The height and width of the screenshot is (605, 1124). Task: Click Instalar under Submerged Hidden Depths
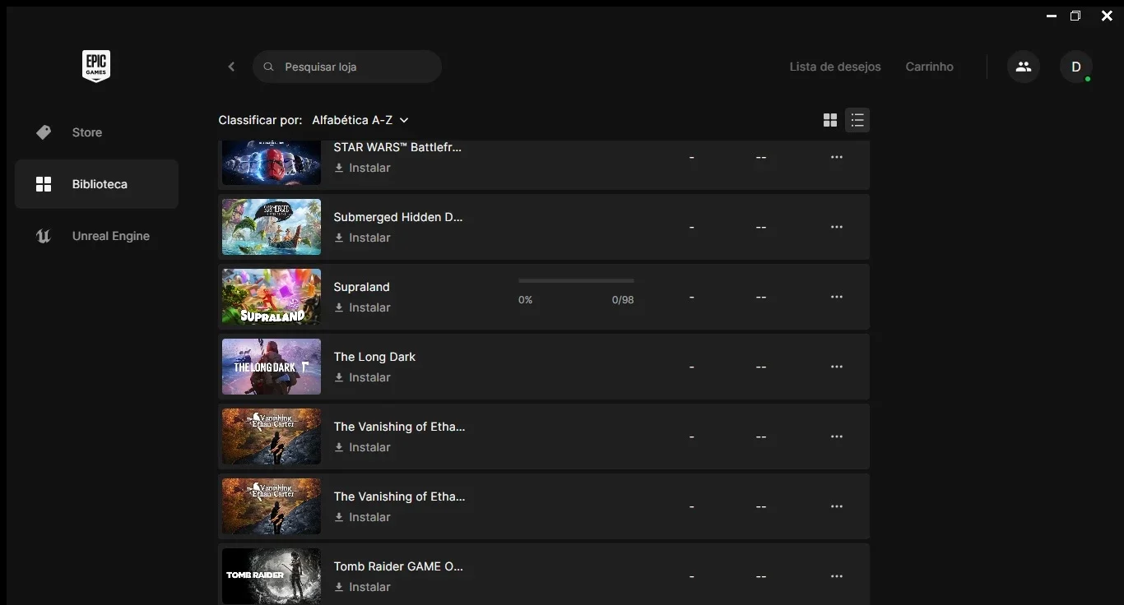tap(362, 238)
